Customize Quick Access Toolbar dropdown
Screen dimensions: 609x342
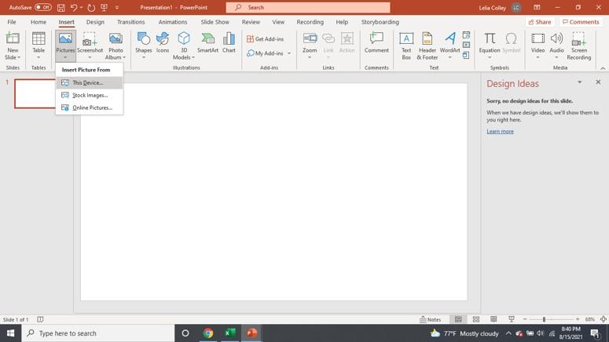click(x=117, y=7)
